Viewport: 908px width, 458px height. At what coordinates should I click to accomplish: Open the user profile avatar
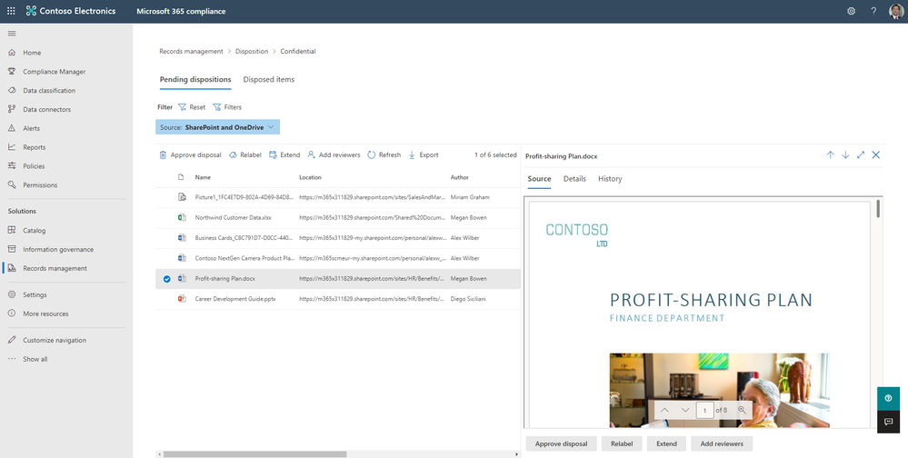(x=895, y=11)
